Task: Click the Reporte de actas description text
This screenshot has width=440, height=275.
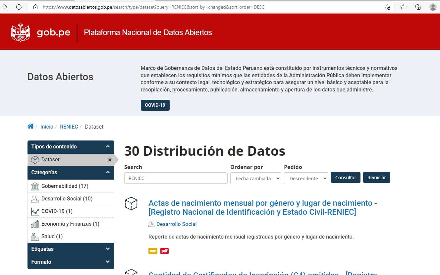Action: tap(251, 237)
